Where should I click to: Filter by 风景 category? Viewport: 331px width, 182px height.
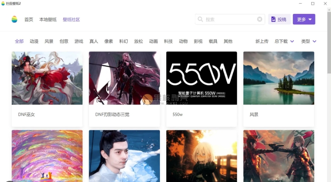(x=49, y=41)
